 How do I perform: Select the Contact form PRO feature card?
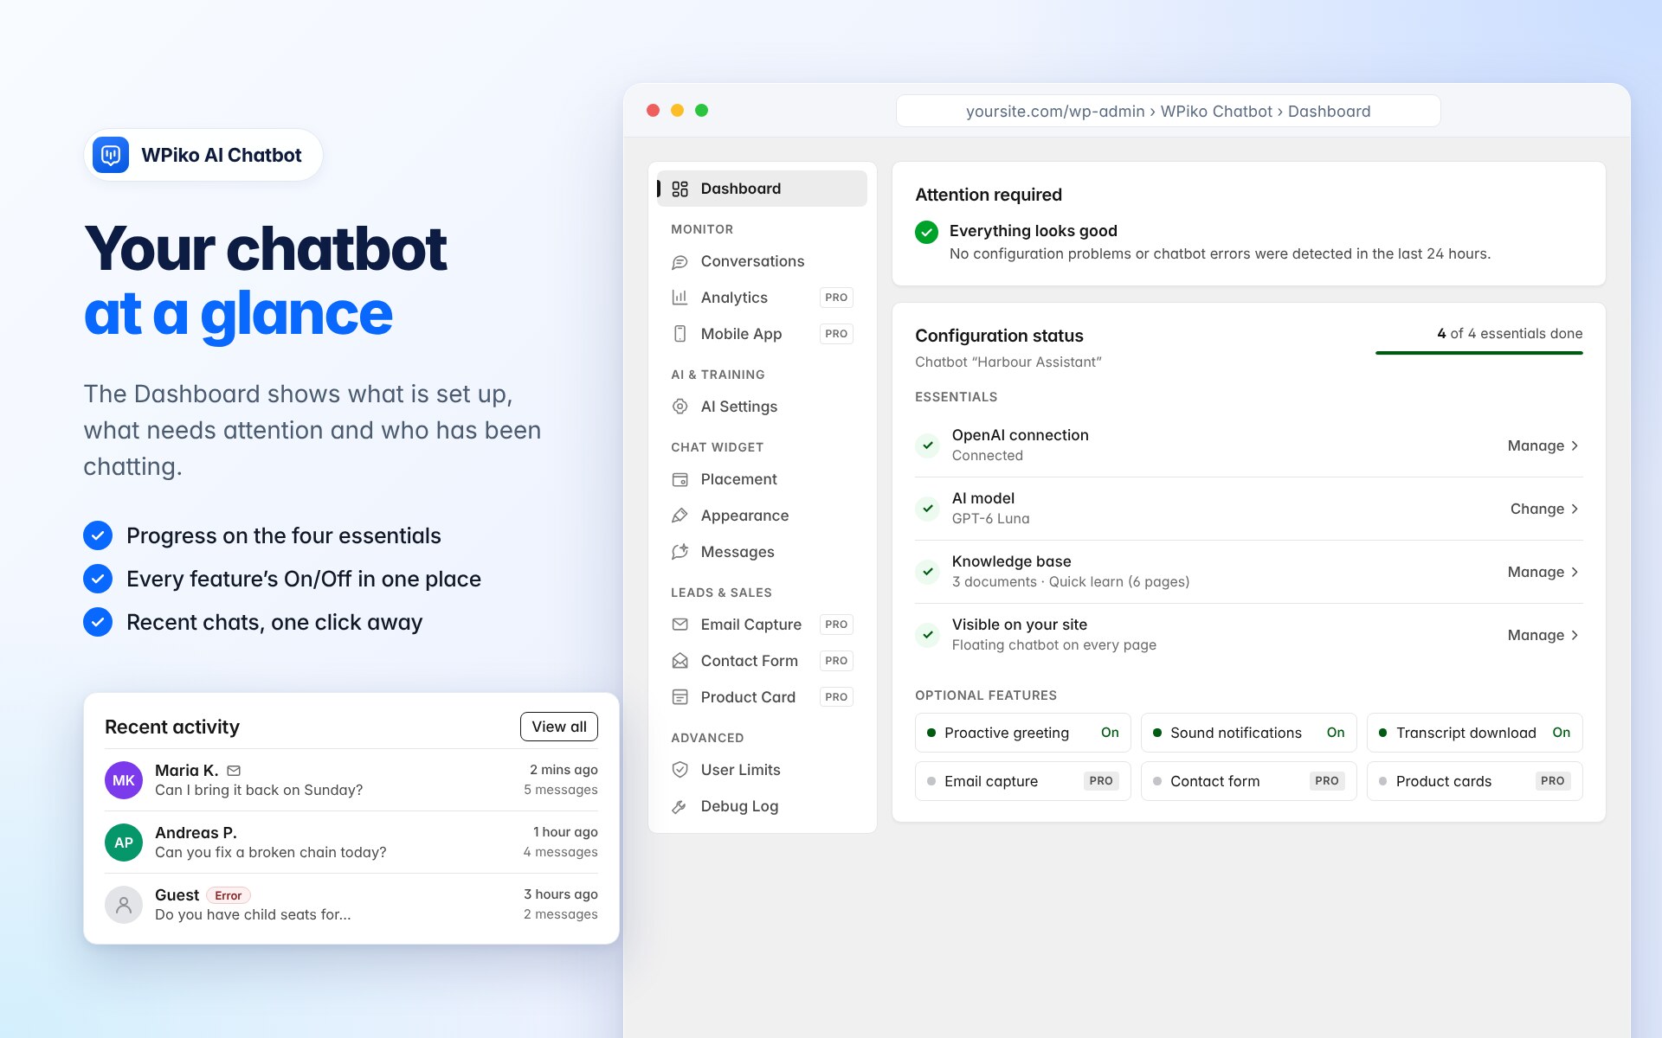1248,781
